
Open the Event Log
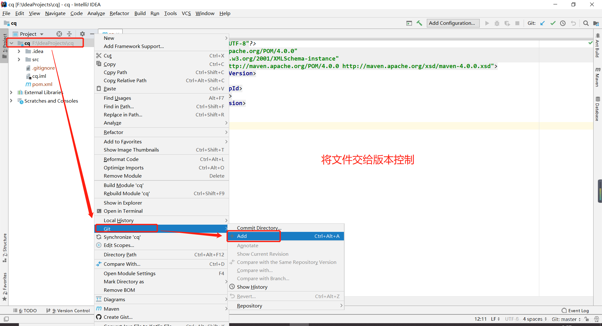point(575,311)
